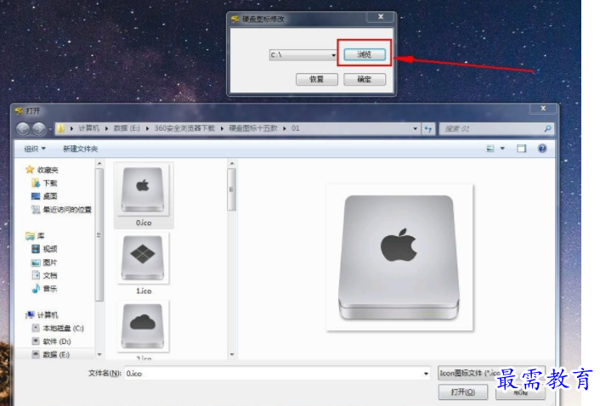Click the 打开(O) button
This screenshot has width=600, height=406.
[462, 392]
